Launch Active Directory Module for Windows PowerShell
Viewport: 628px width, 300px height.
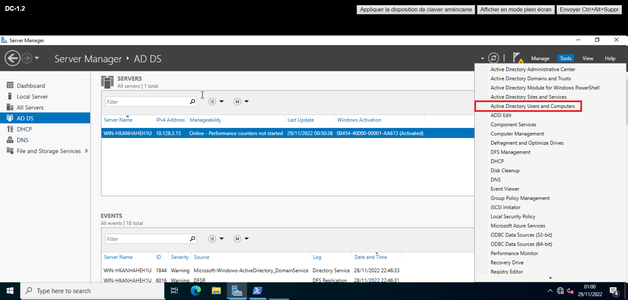545,88
